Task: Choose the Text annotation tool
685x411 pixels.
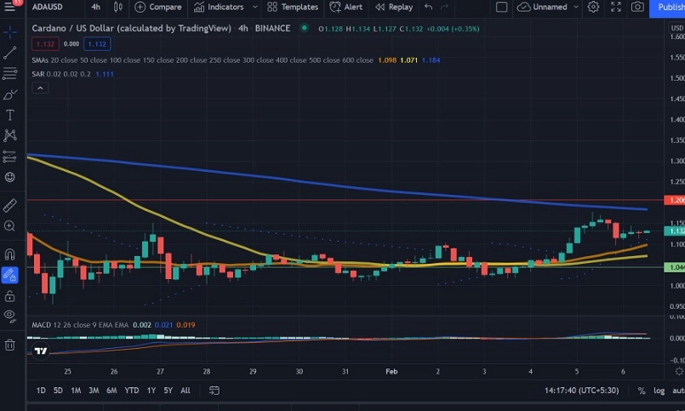Action: point(10,115)
